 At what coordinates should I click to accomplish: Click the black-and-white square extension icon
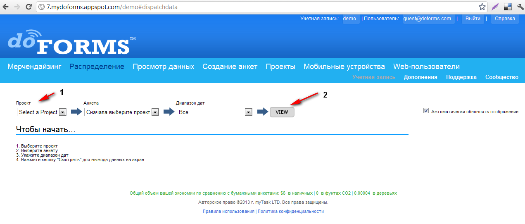coord(508,7)
